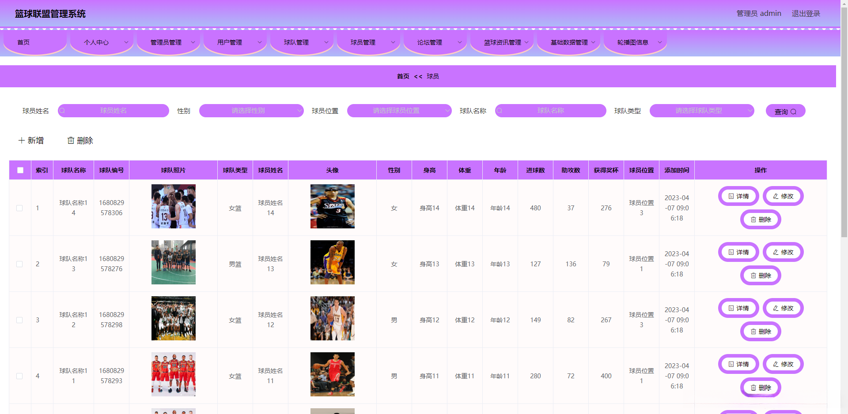Show 详情 for player 球员姓名12

point(738,308)
